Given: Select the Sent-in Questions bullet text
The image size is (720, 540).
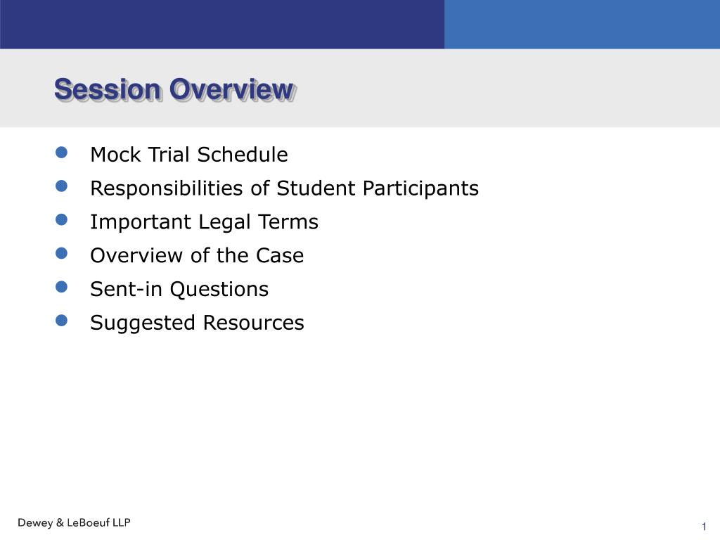Looking at the screenshot, I should (179, 289).
